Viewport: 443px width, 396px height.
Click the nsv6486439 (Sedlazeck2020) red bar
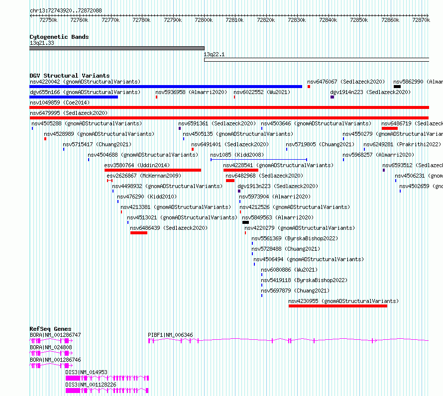click(139, 233)
